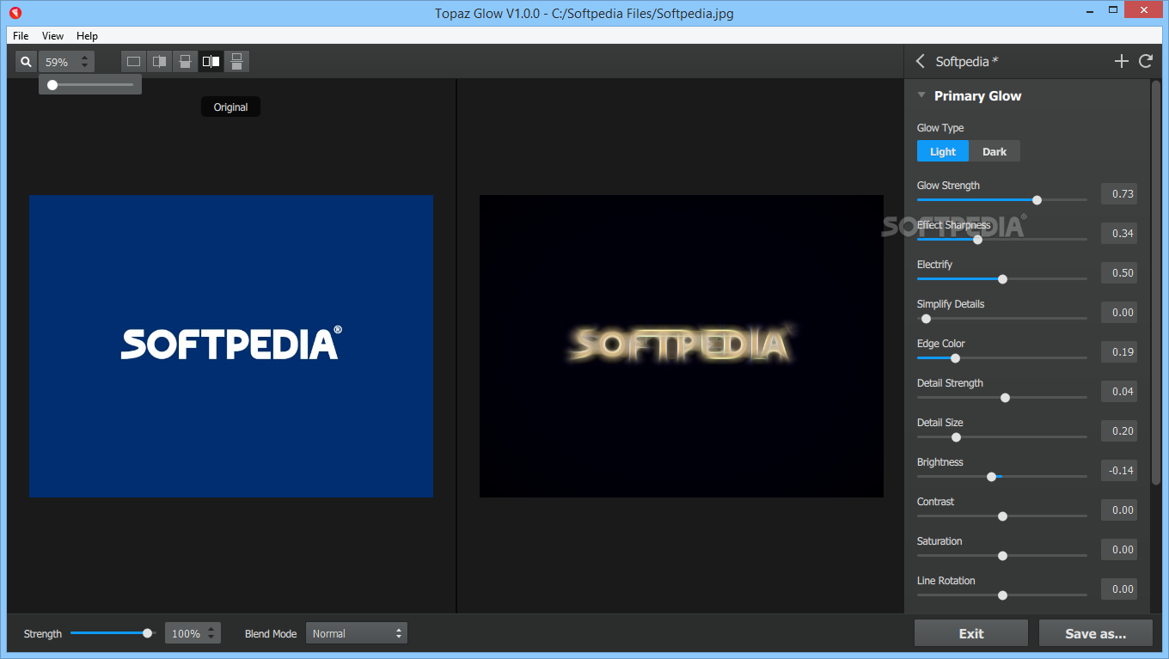
Task: Click the Softpedia * preset title
Action: (967, 61)
